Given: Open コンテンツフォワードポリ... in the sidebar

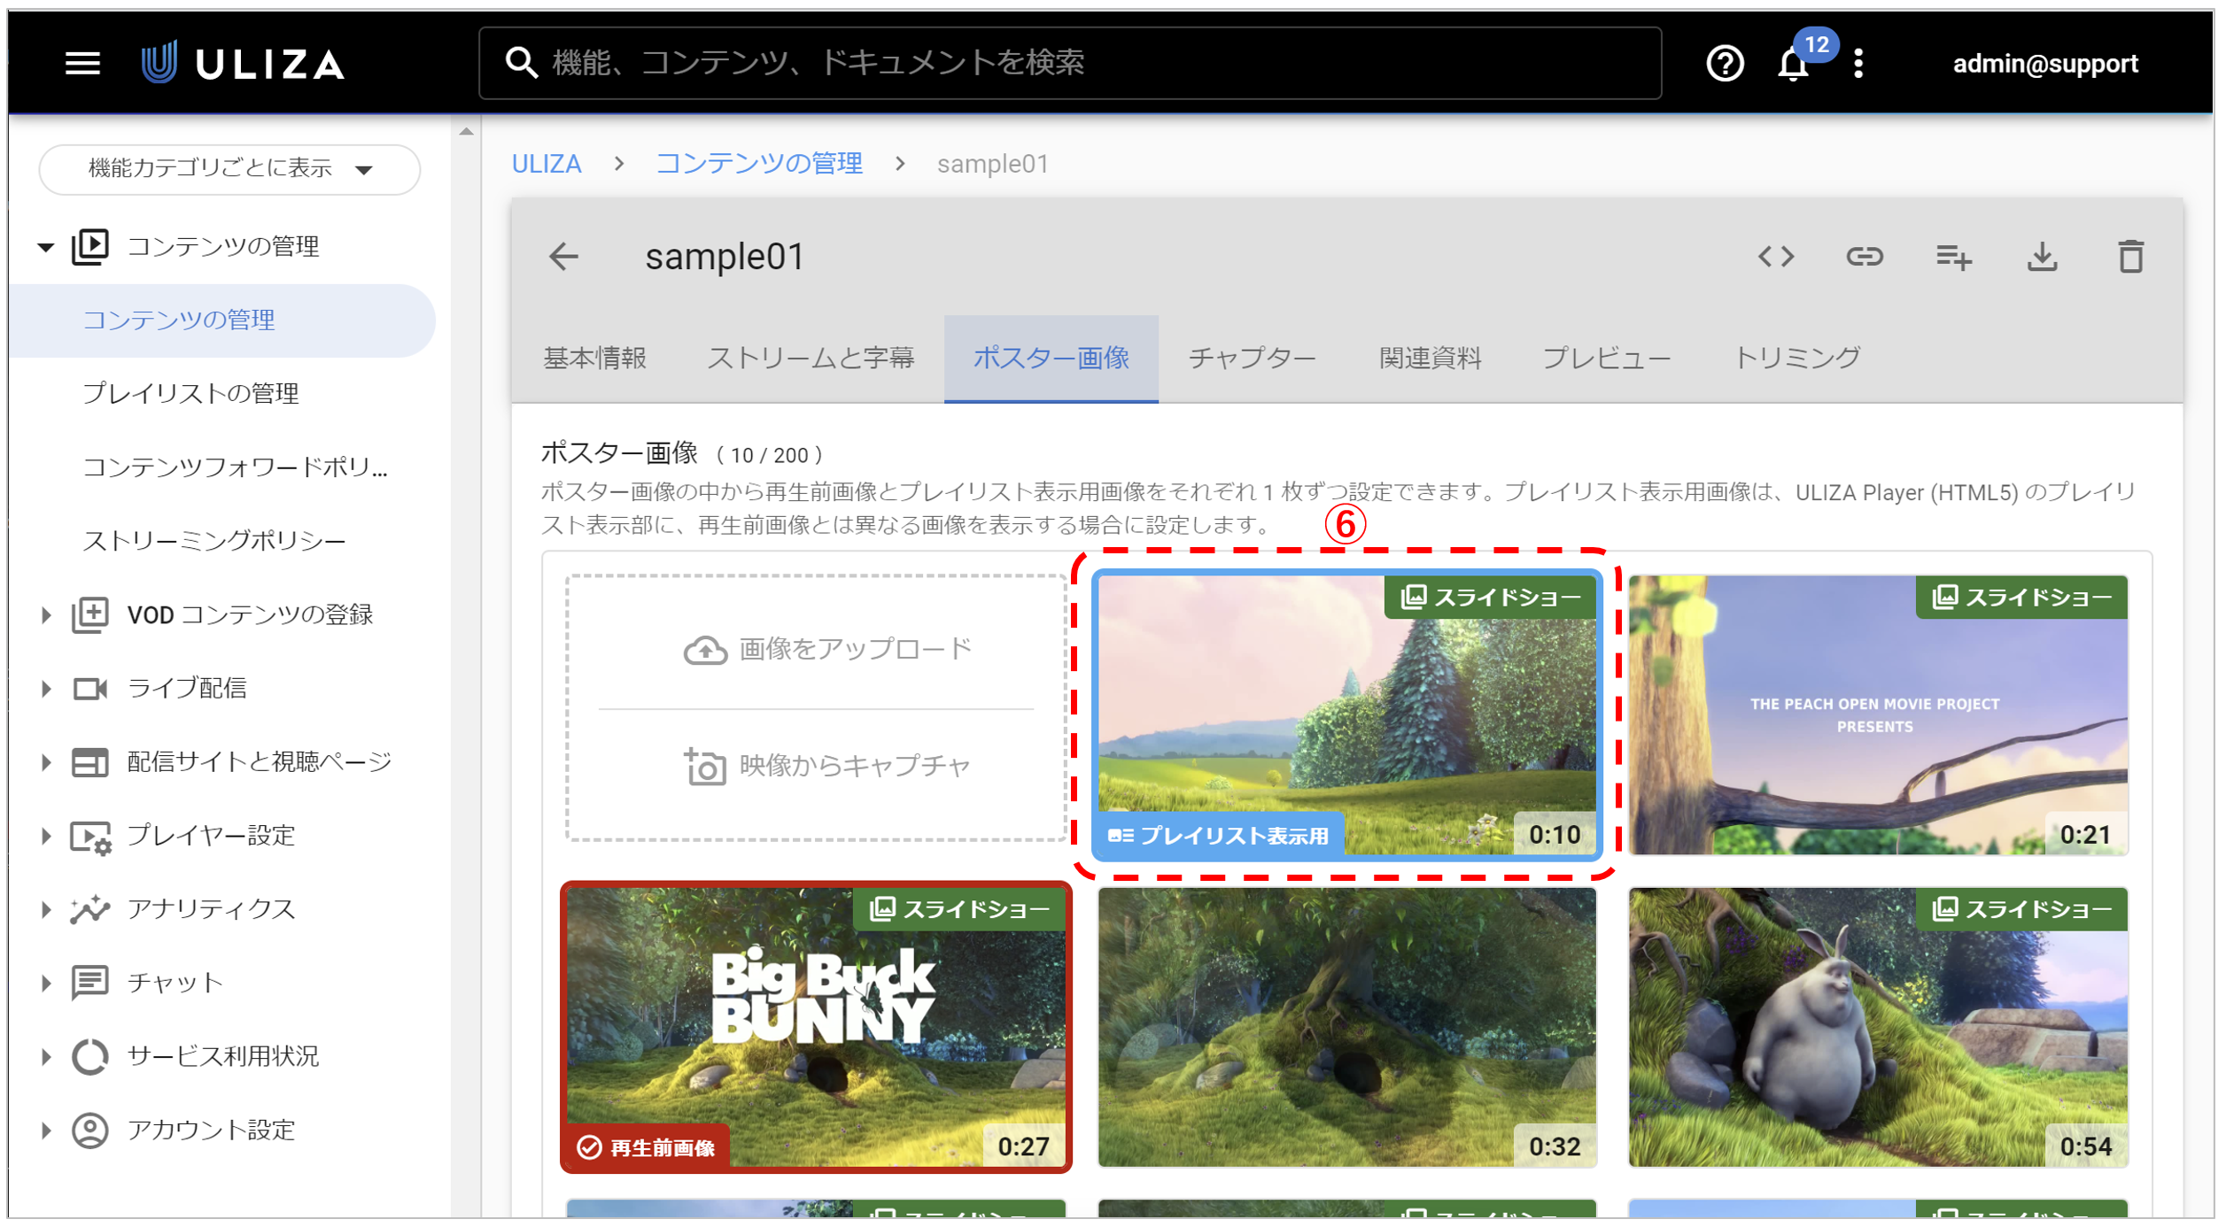Looking at the screenshot, I should click(235, 467).
